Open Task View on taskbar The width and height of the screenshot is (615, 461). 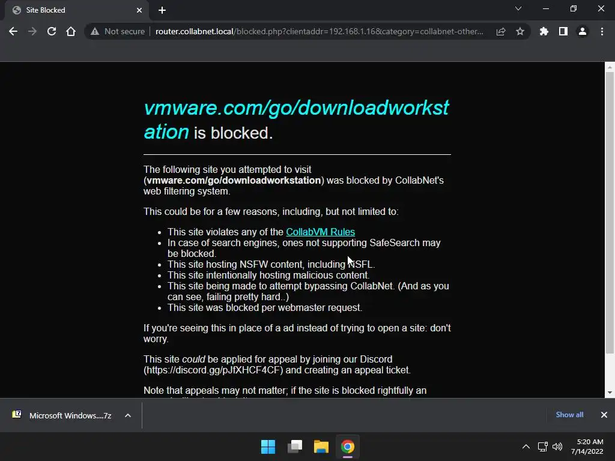(x=294, y=447)
